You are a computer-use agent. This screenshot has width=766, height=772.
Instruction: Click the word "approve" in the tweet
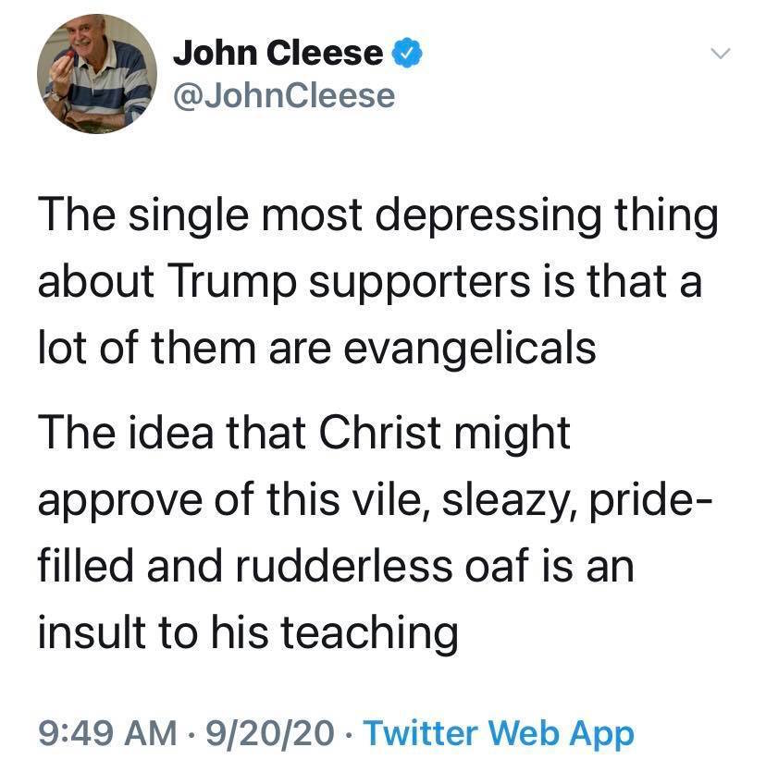click(119, 503)
